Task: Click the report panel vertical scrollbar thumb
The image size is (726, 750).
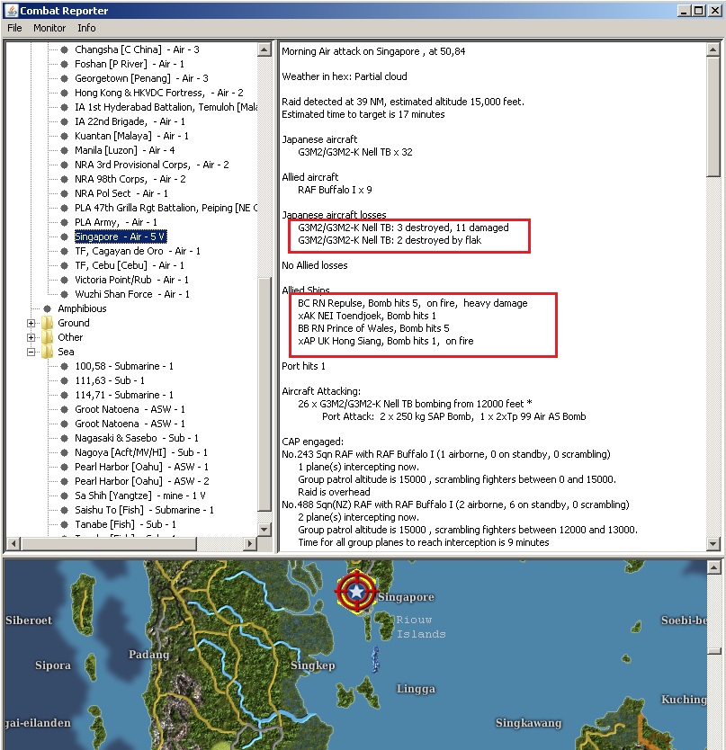Action: pos(713,117)
